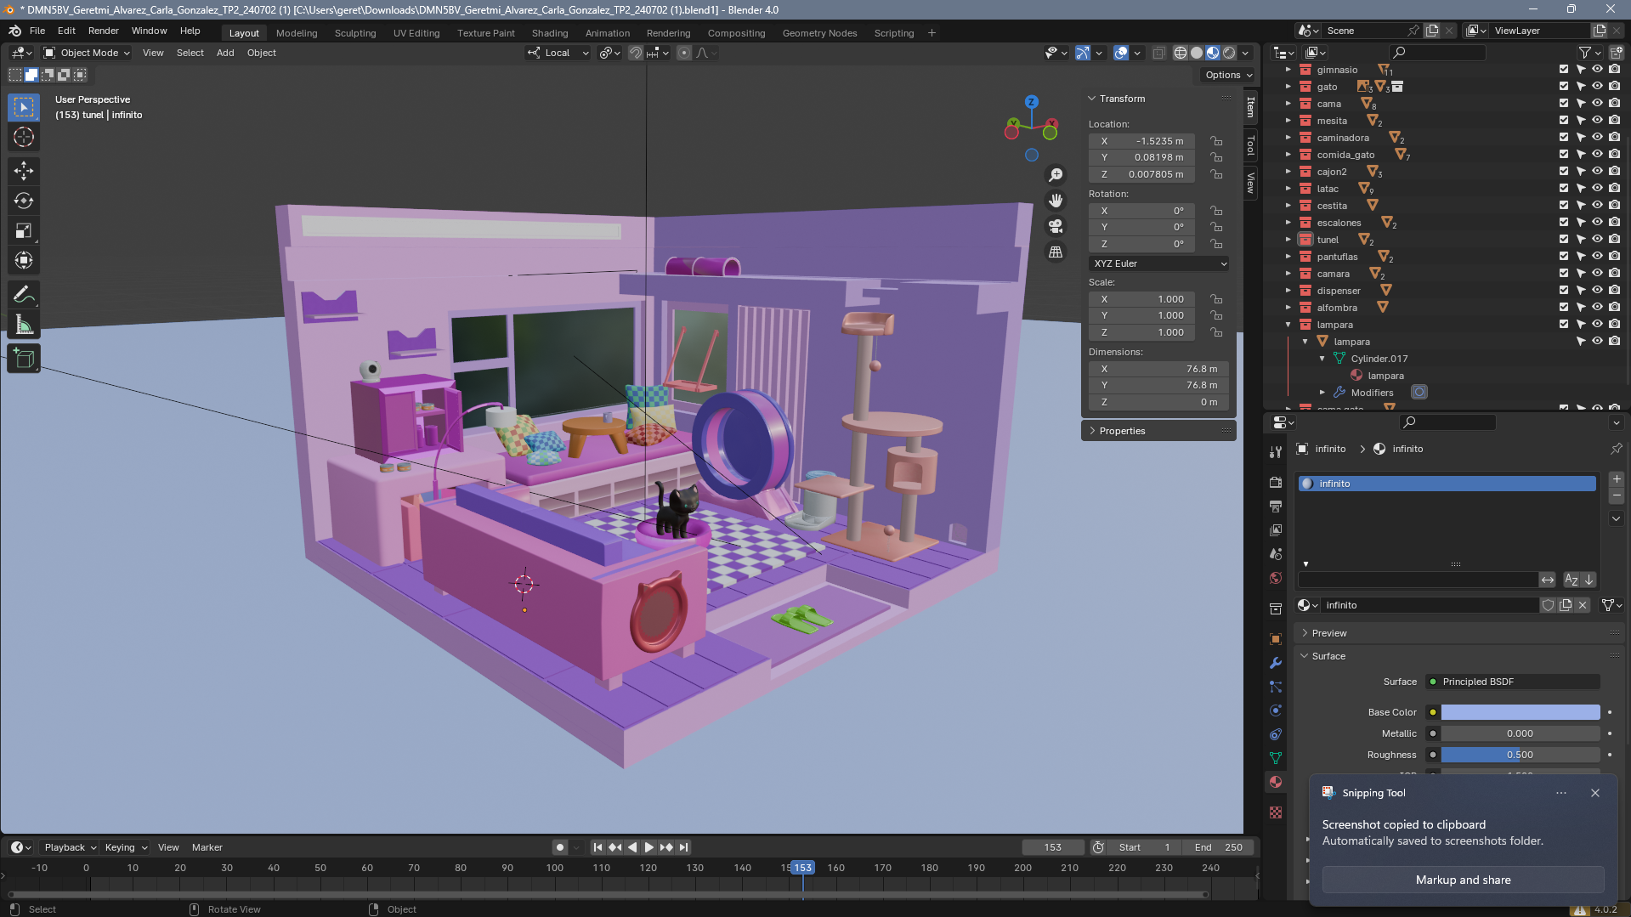1631x917 pixels.
Task: Open the Add menu in viewport header
Action: pyautogui.click(x=225, y=53)
